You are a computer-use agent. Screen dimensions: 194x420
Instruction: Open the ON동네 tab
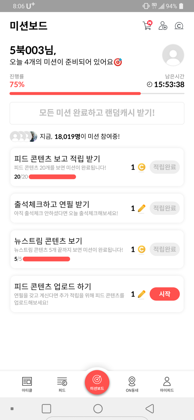(132, 384)
